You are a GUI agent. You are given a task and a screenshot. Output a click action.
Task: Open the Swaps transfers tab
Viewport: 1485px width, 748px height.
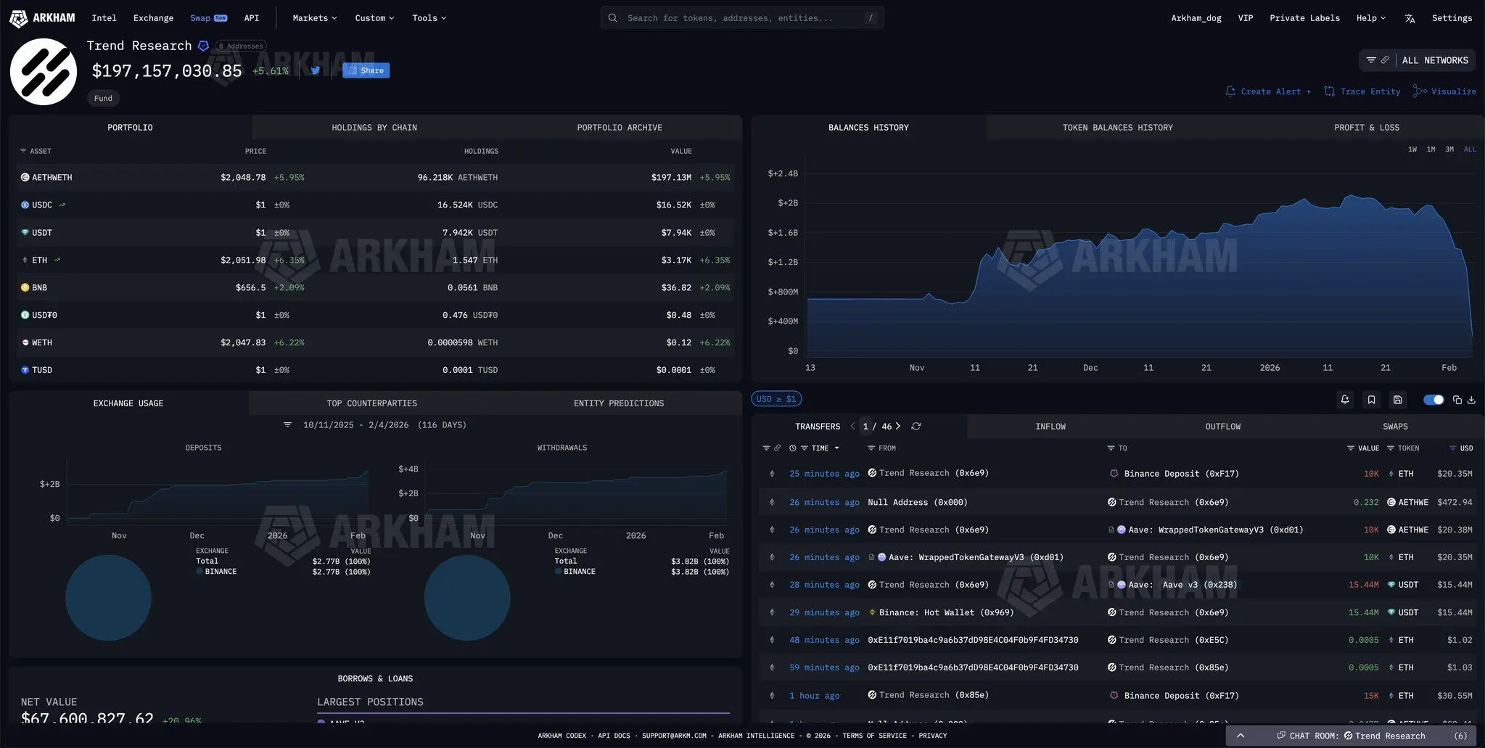1395,427
